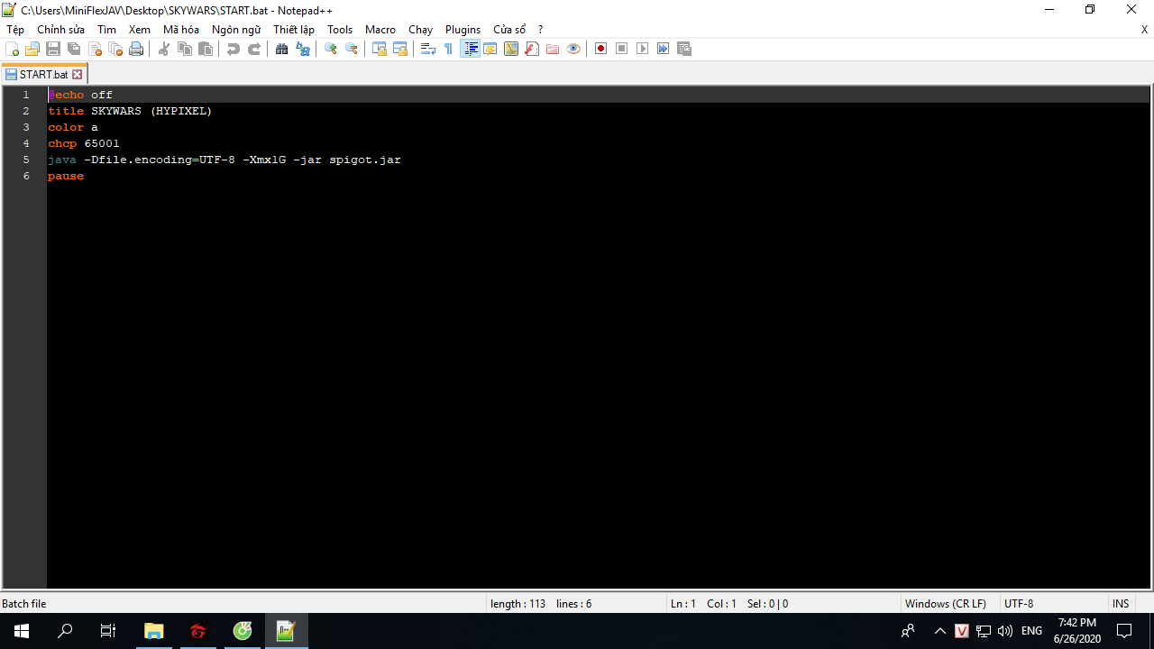This screenshot has height=649, width=1154.
Task: Open the Ngôn ngữ menu
Action: pyautogui.click(x=236, y=30)
